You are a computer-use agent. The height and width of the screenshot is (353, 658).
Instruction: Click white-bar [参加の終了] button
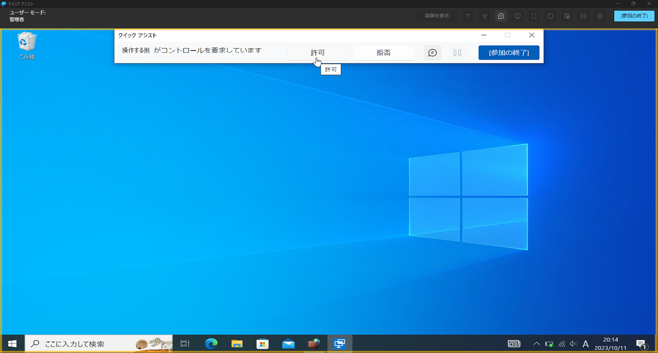point(509,53)
